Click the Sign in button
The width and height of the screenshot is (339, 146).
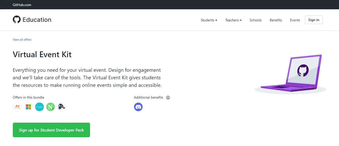click(314, 20)
